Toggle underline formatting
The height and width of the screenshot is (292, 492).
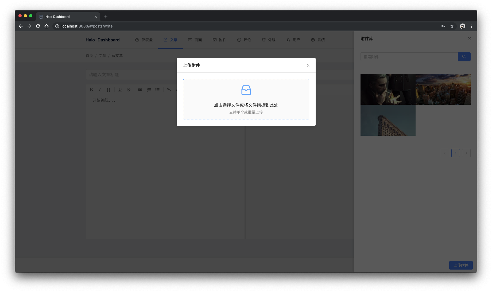[x=120, y=90]
